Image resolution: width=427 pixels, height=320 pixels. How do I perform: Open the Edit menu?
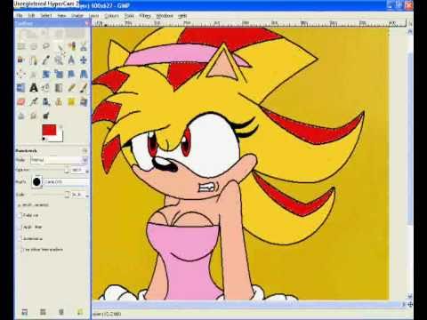32,15
